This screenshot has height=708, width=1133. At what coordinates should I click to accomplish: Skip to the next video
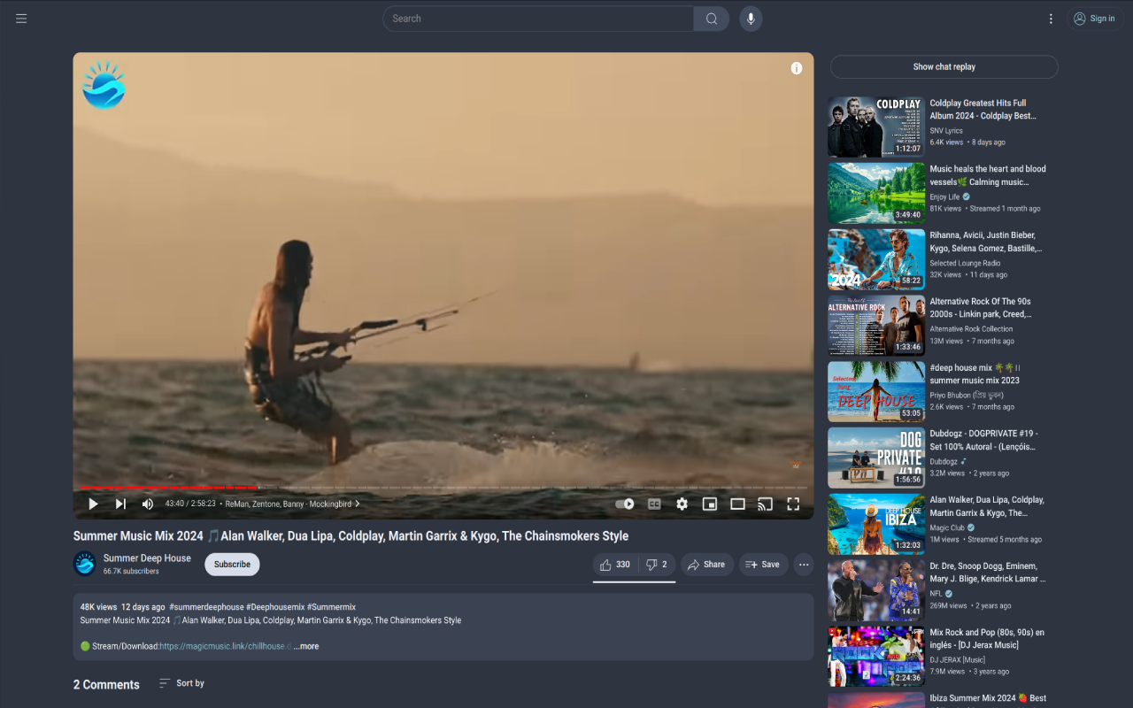[x=120, y=504]
